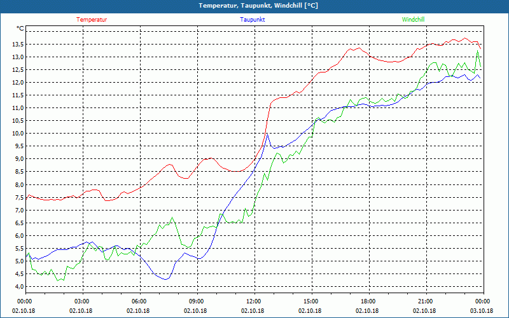This screenshot has height=318, width=509.
Task: Click the 10,5 y-axis value
Action: pos(18,121)
